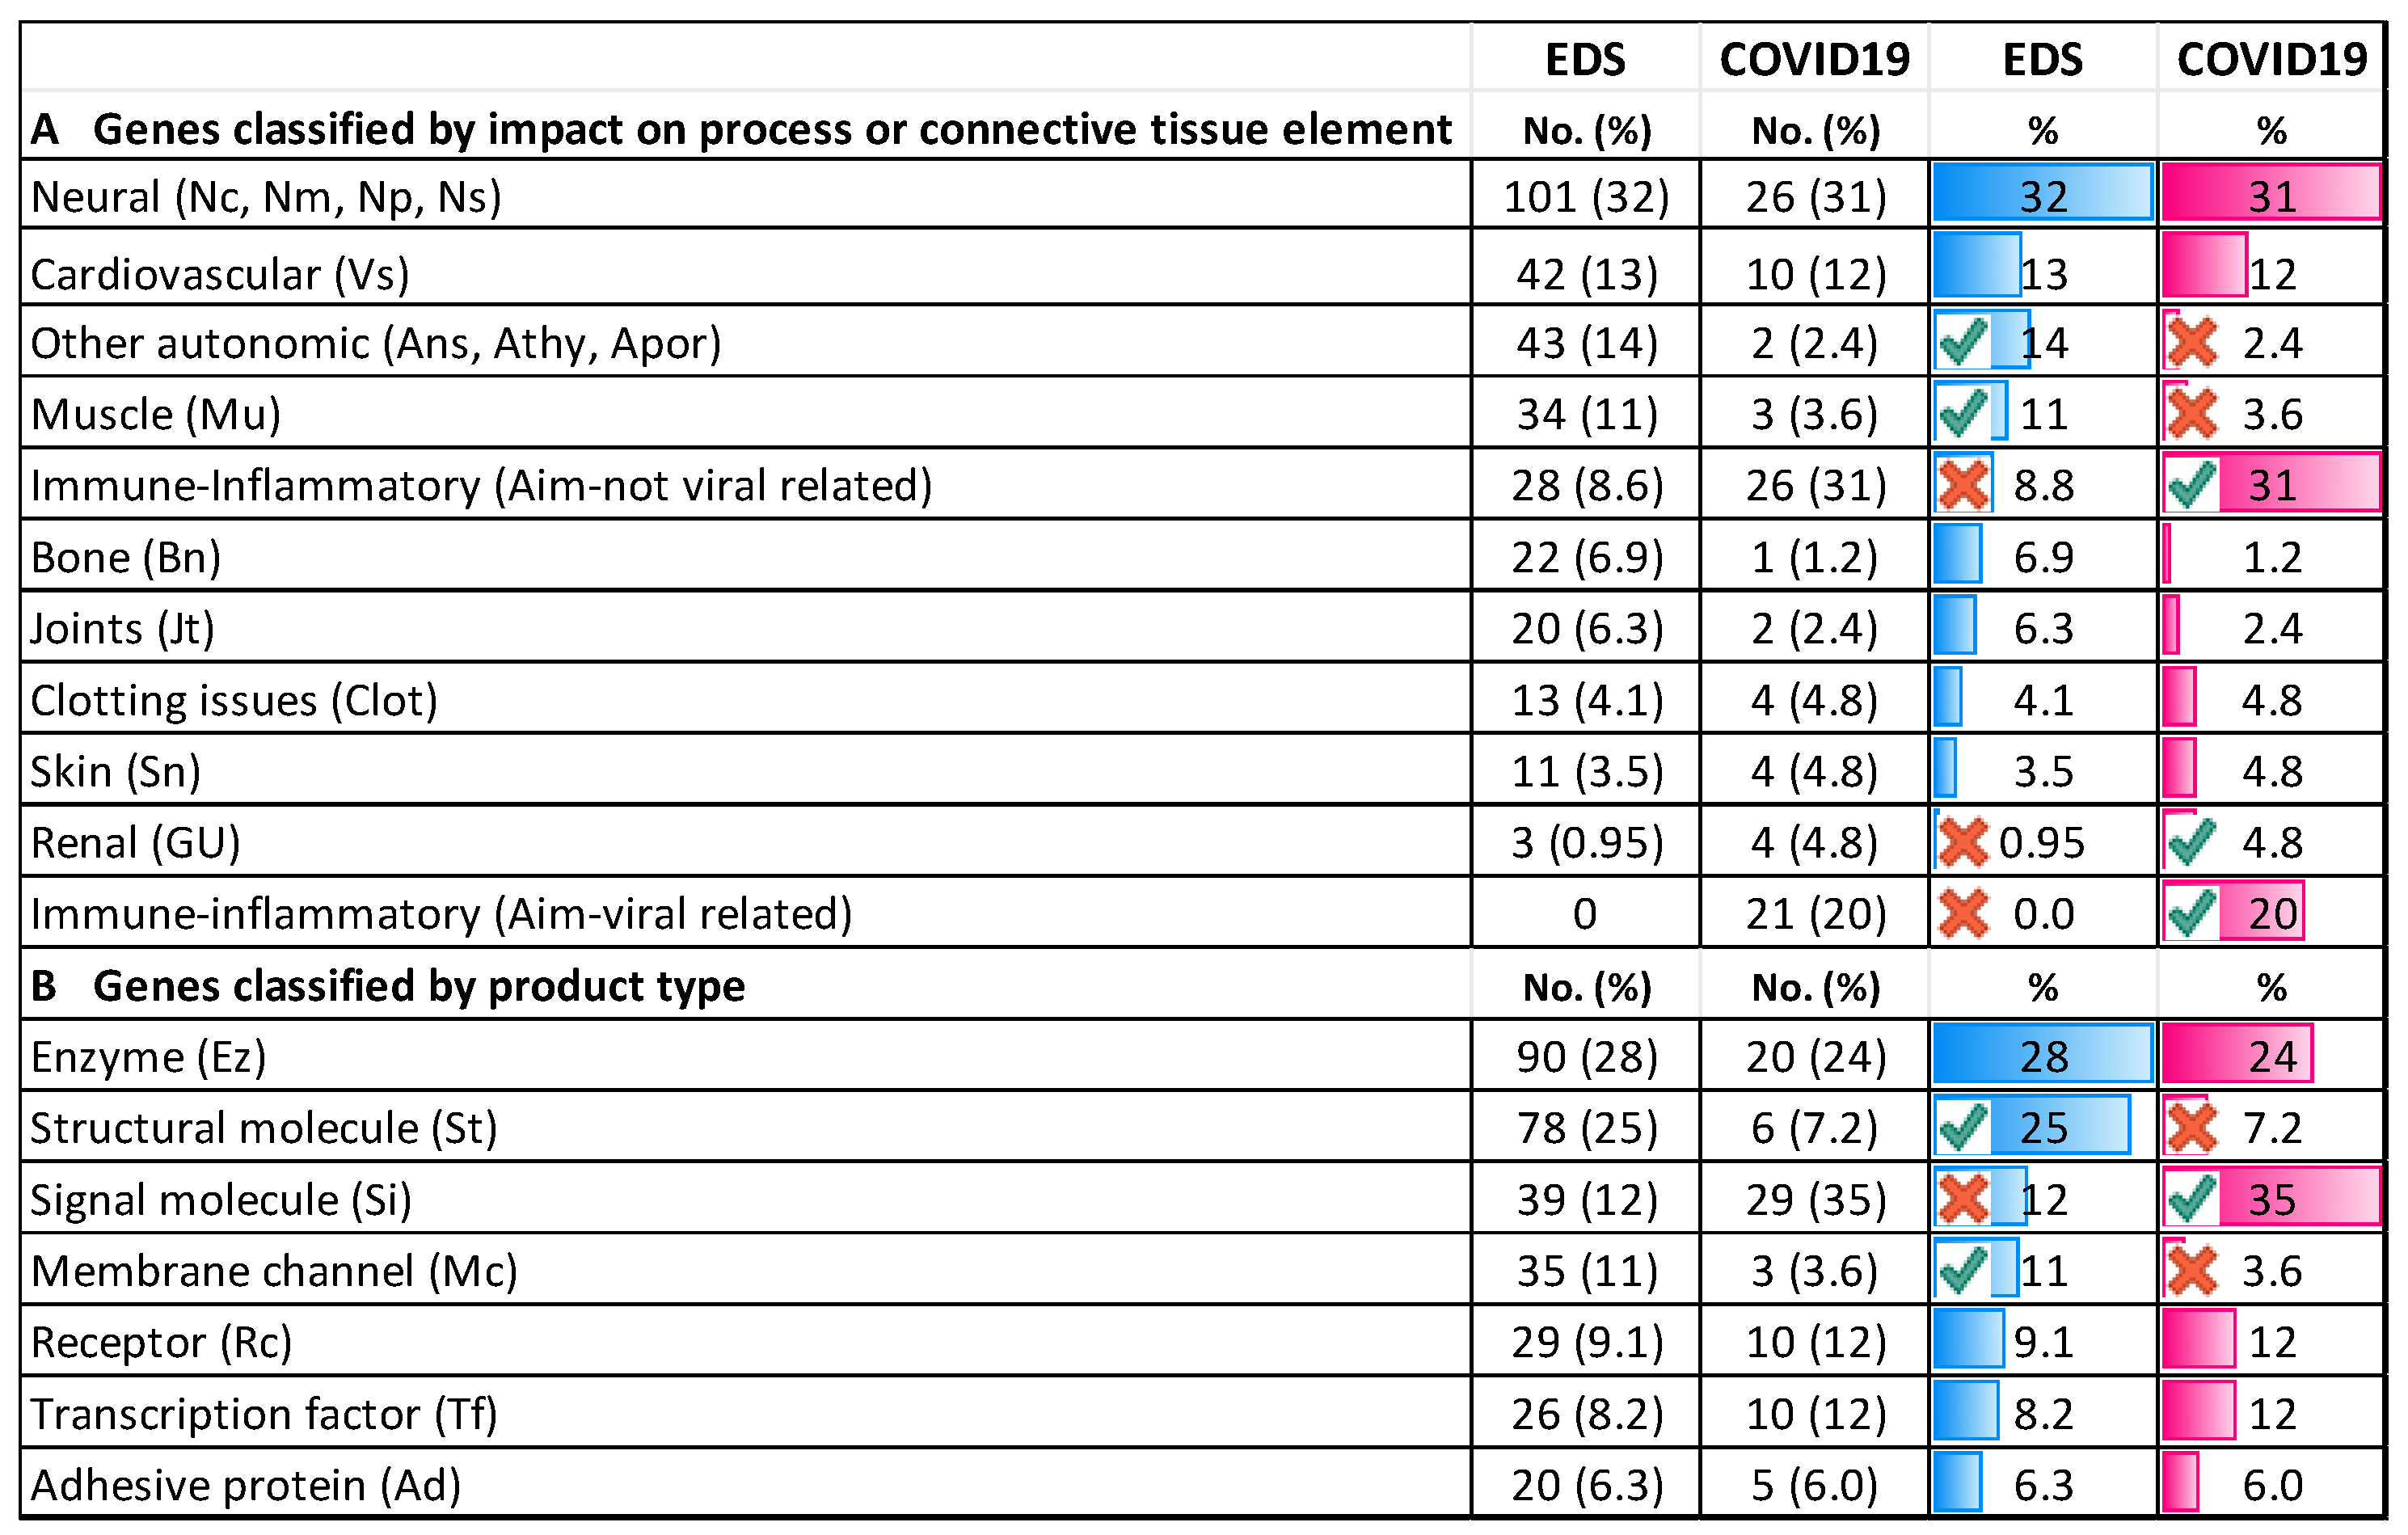The width and height of the screenshot is (2408, 1535).
Task: Click green checkmark in Renal COVID19 cell
Action: point(2191,841)
